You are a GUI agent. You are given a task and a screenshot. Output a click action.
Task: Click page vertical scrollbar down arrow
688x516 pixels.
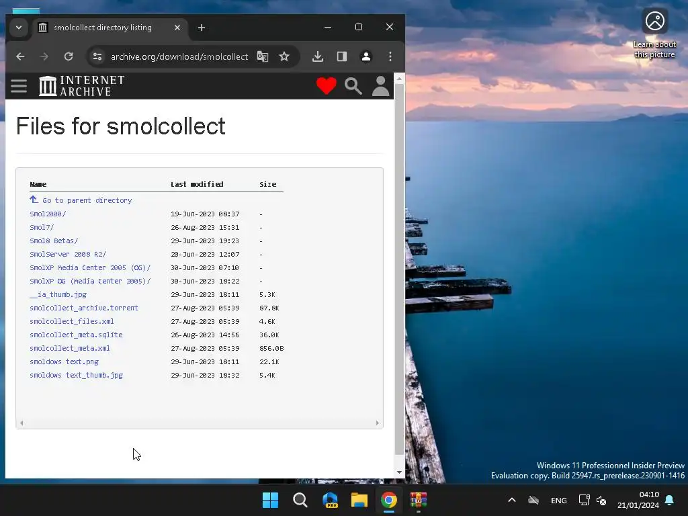click(x=399, y=472)
